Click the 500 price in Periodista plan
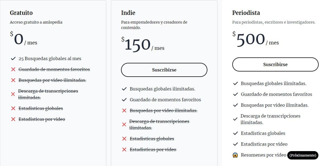This screenshot has width=323, height=166. (x=251, y=40)
